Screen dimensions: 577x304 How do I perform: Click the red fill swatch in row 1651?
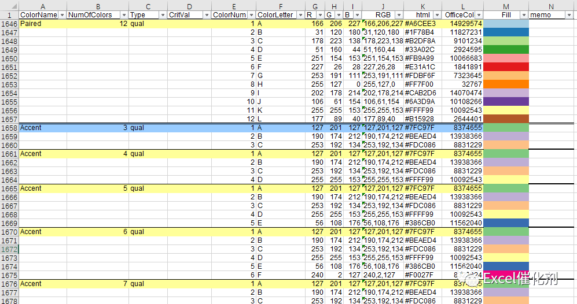click(506, 67)
